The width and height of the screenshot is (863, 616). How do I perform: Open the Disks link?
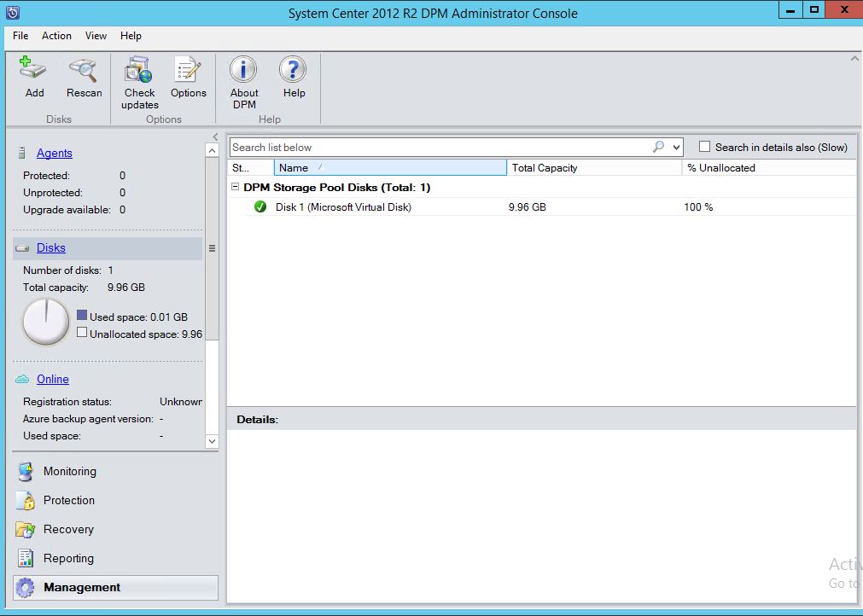point(51,248)
